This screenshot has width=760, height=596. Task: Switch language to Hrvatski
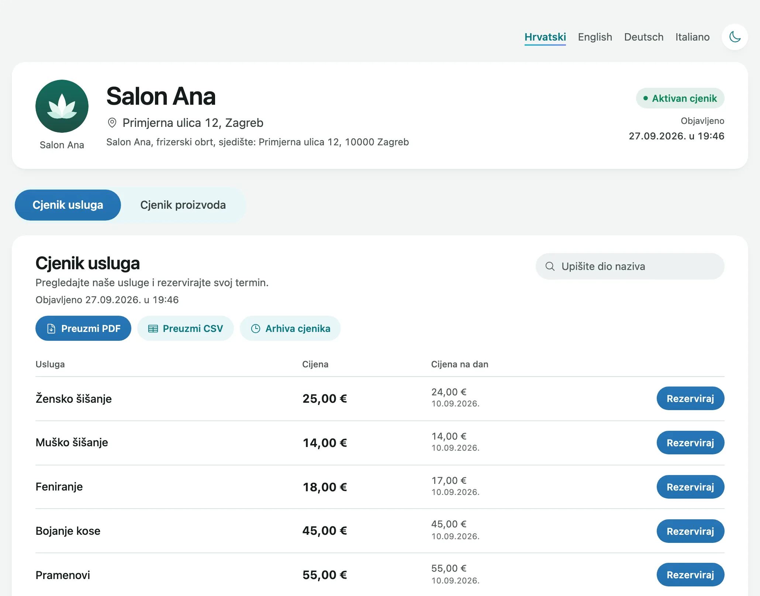click(x=545, y=37)
